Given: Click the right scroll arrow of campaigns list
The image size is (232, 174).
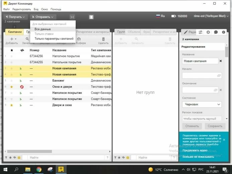Looking at the screenshot, I should point(109,151).
